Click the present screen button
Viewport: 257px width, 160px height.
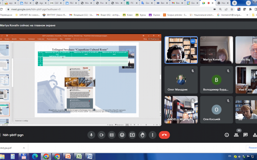132,135
